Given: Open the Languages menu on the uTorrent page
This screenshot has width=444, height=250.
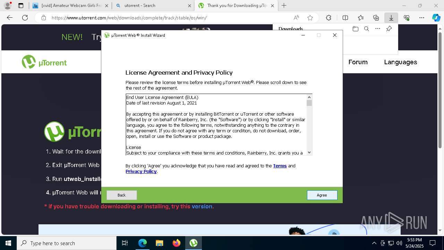Looking at the screenshot, I should point(401,62).
